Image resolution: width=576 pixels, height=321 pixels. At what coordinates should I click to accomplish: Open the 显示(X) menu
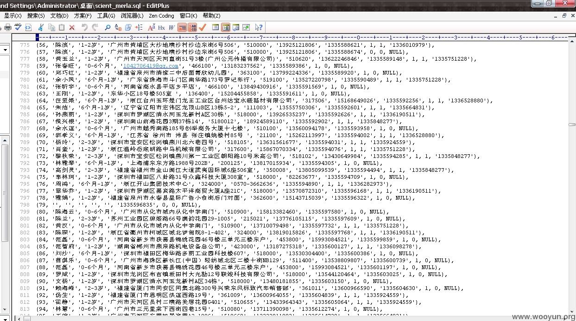13,16
